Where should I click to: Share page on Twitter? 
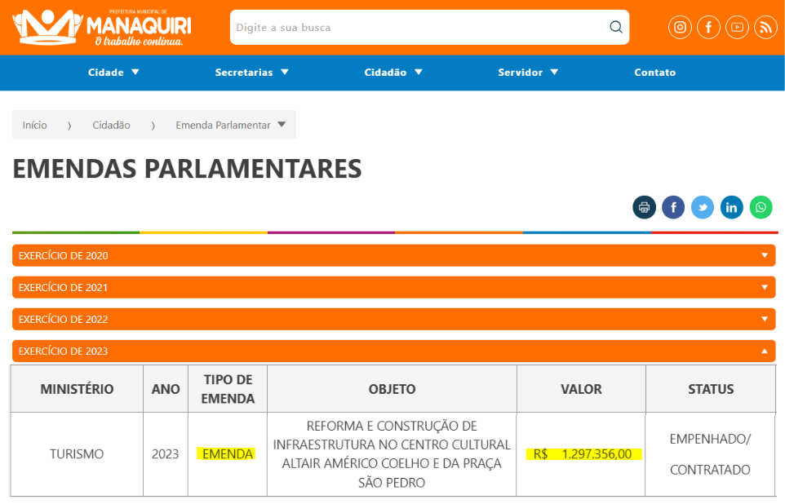tap(703, 207)
